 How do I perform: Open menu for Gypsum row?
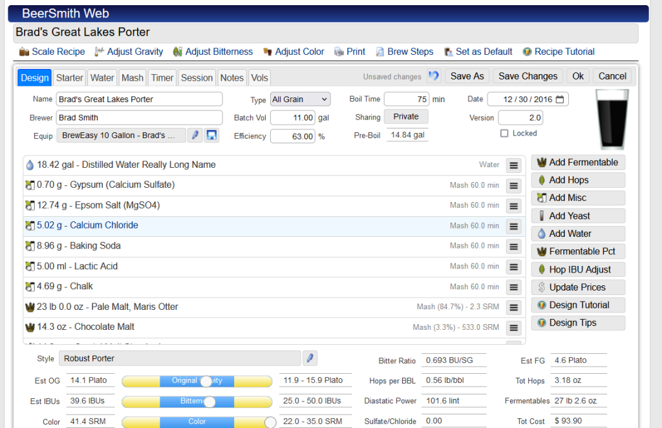point(514,185)
